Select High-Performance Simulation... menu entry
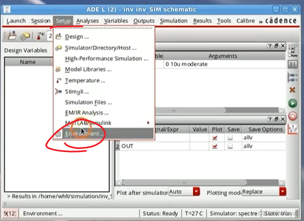This screenshot has width=304, height=221. pyautogui.click(x=104, y=58)
